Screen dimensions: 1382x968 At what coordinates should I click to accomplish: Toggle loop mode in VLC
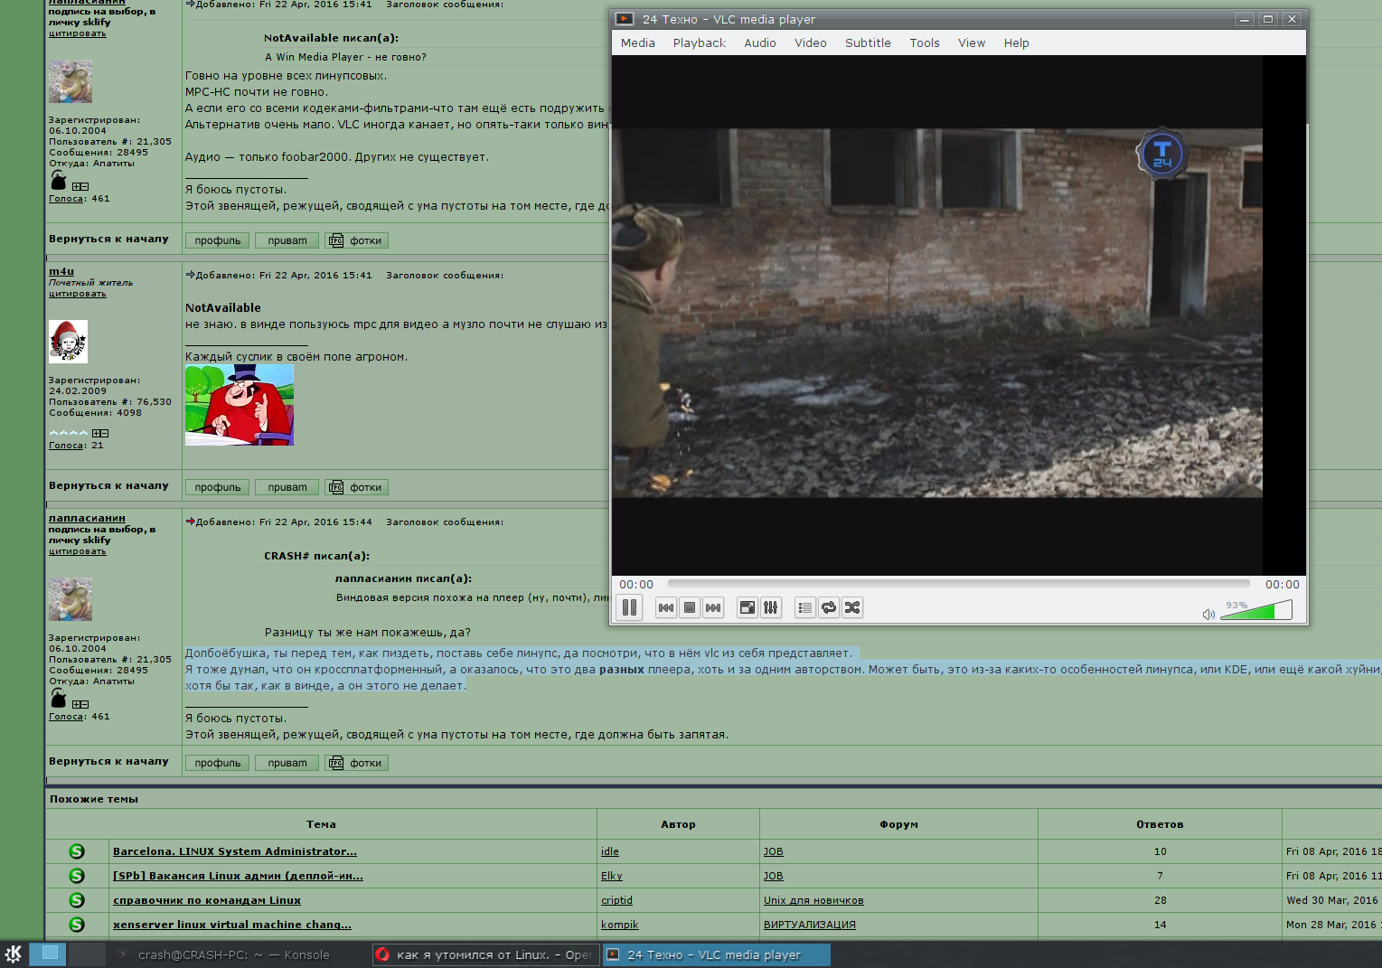point(829,607)
